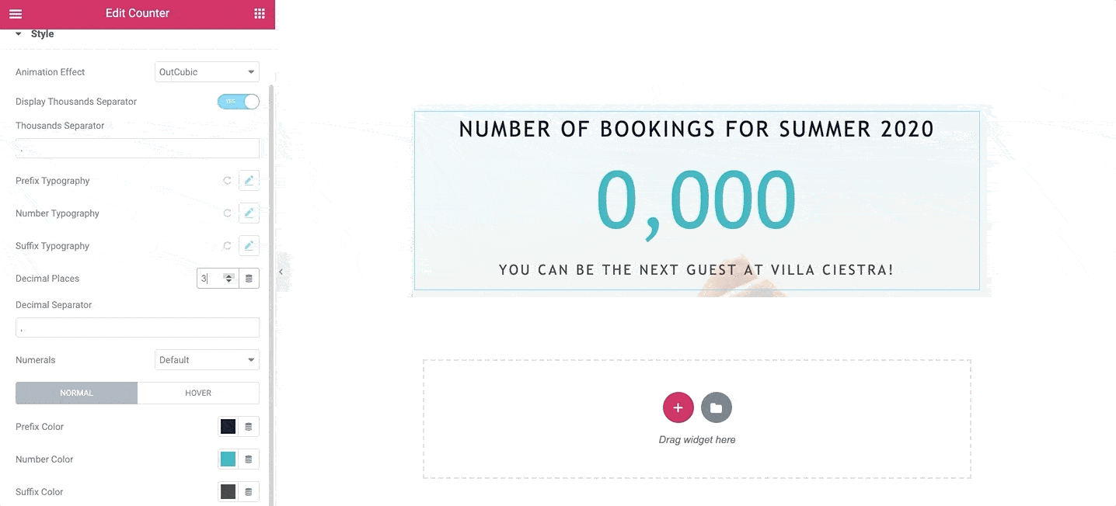Reset Prefix Typography to default
Screen dimensions: 1116x506
pos(227,181)
